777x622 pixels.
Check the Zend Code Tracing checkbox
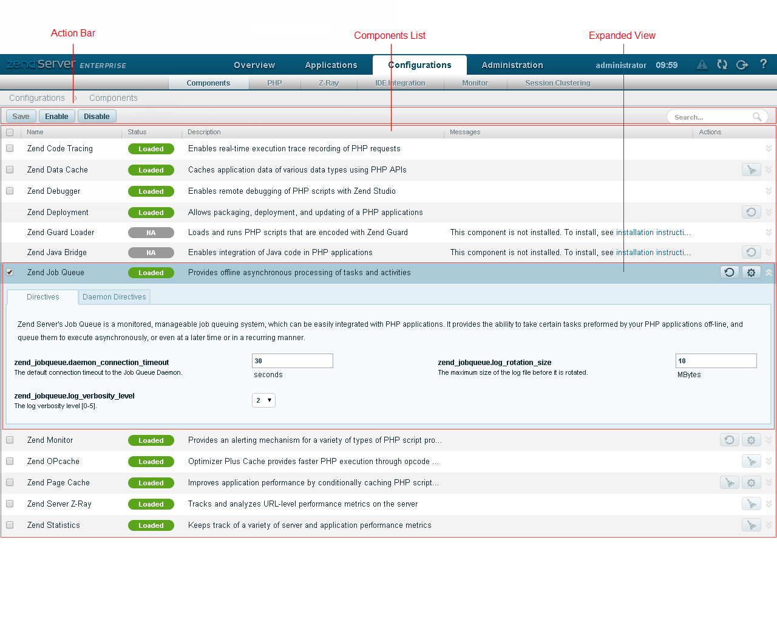click(x=10, y=148)
